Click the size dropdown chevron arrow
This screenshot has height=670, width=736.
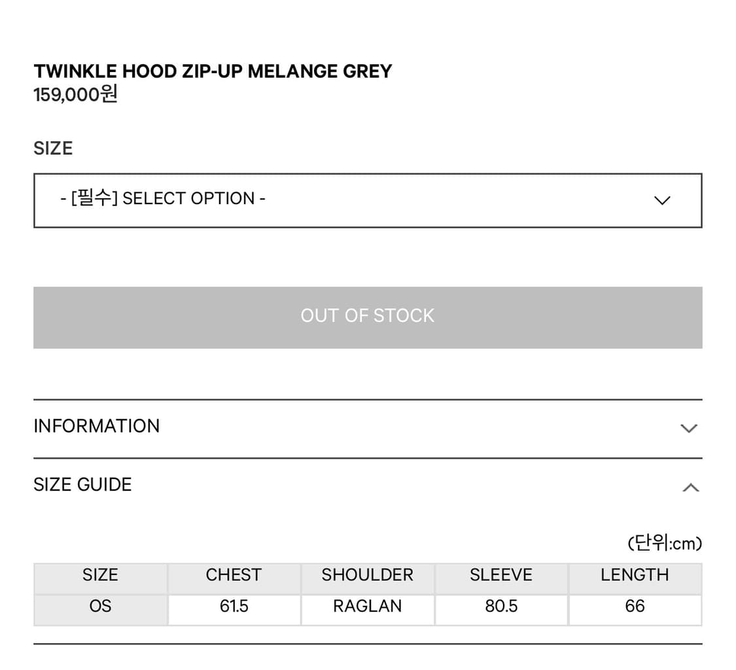pos(662,200)
